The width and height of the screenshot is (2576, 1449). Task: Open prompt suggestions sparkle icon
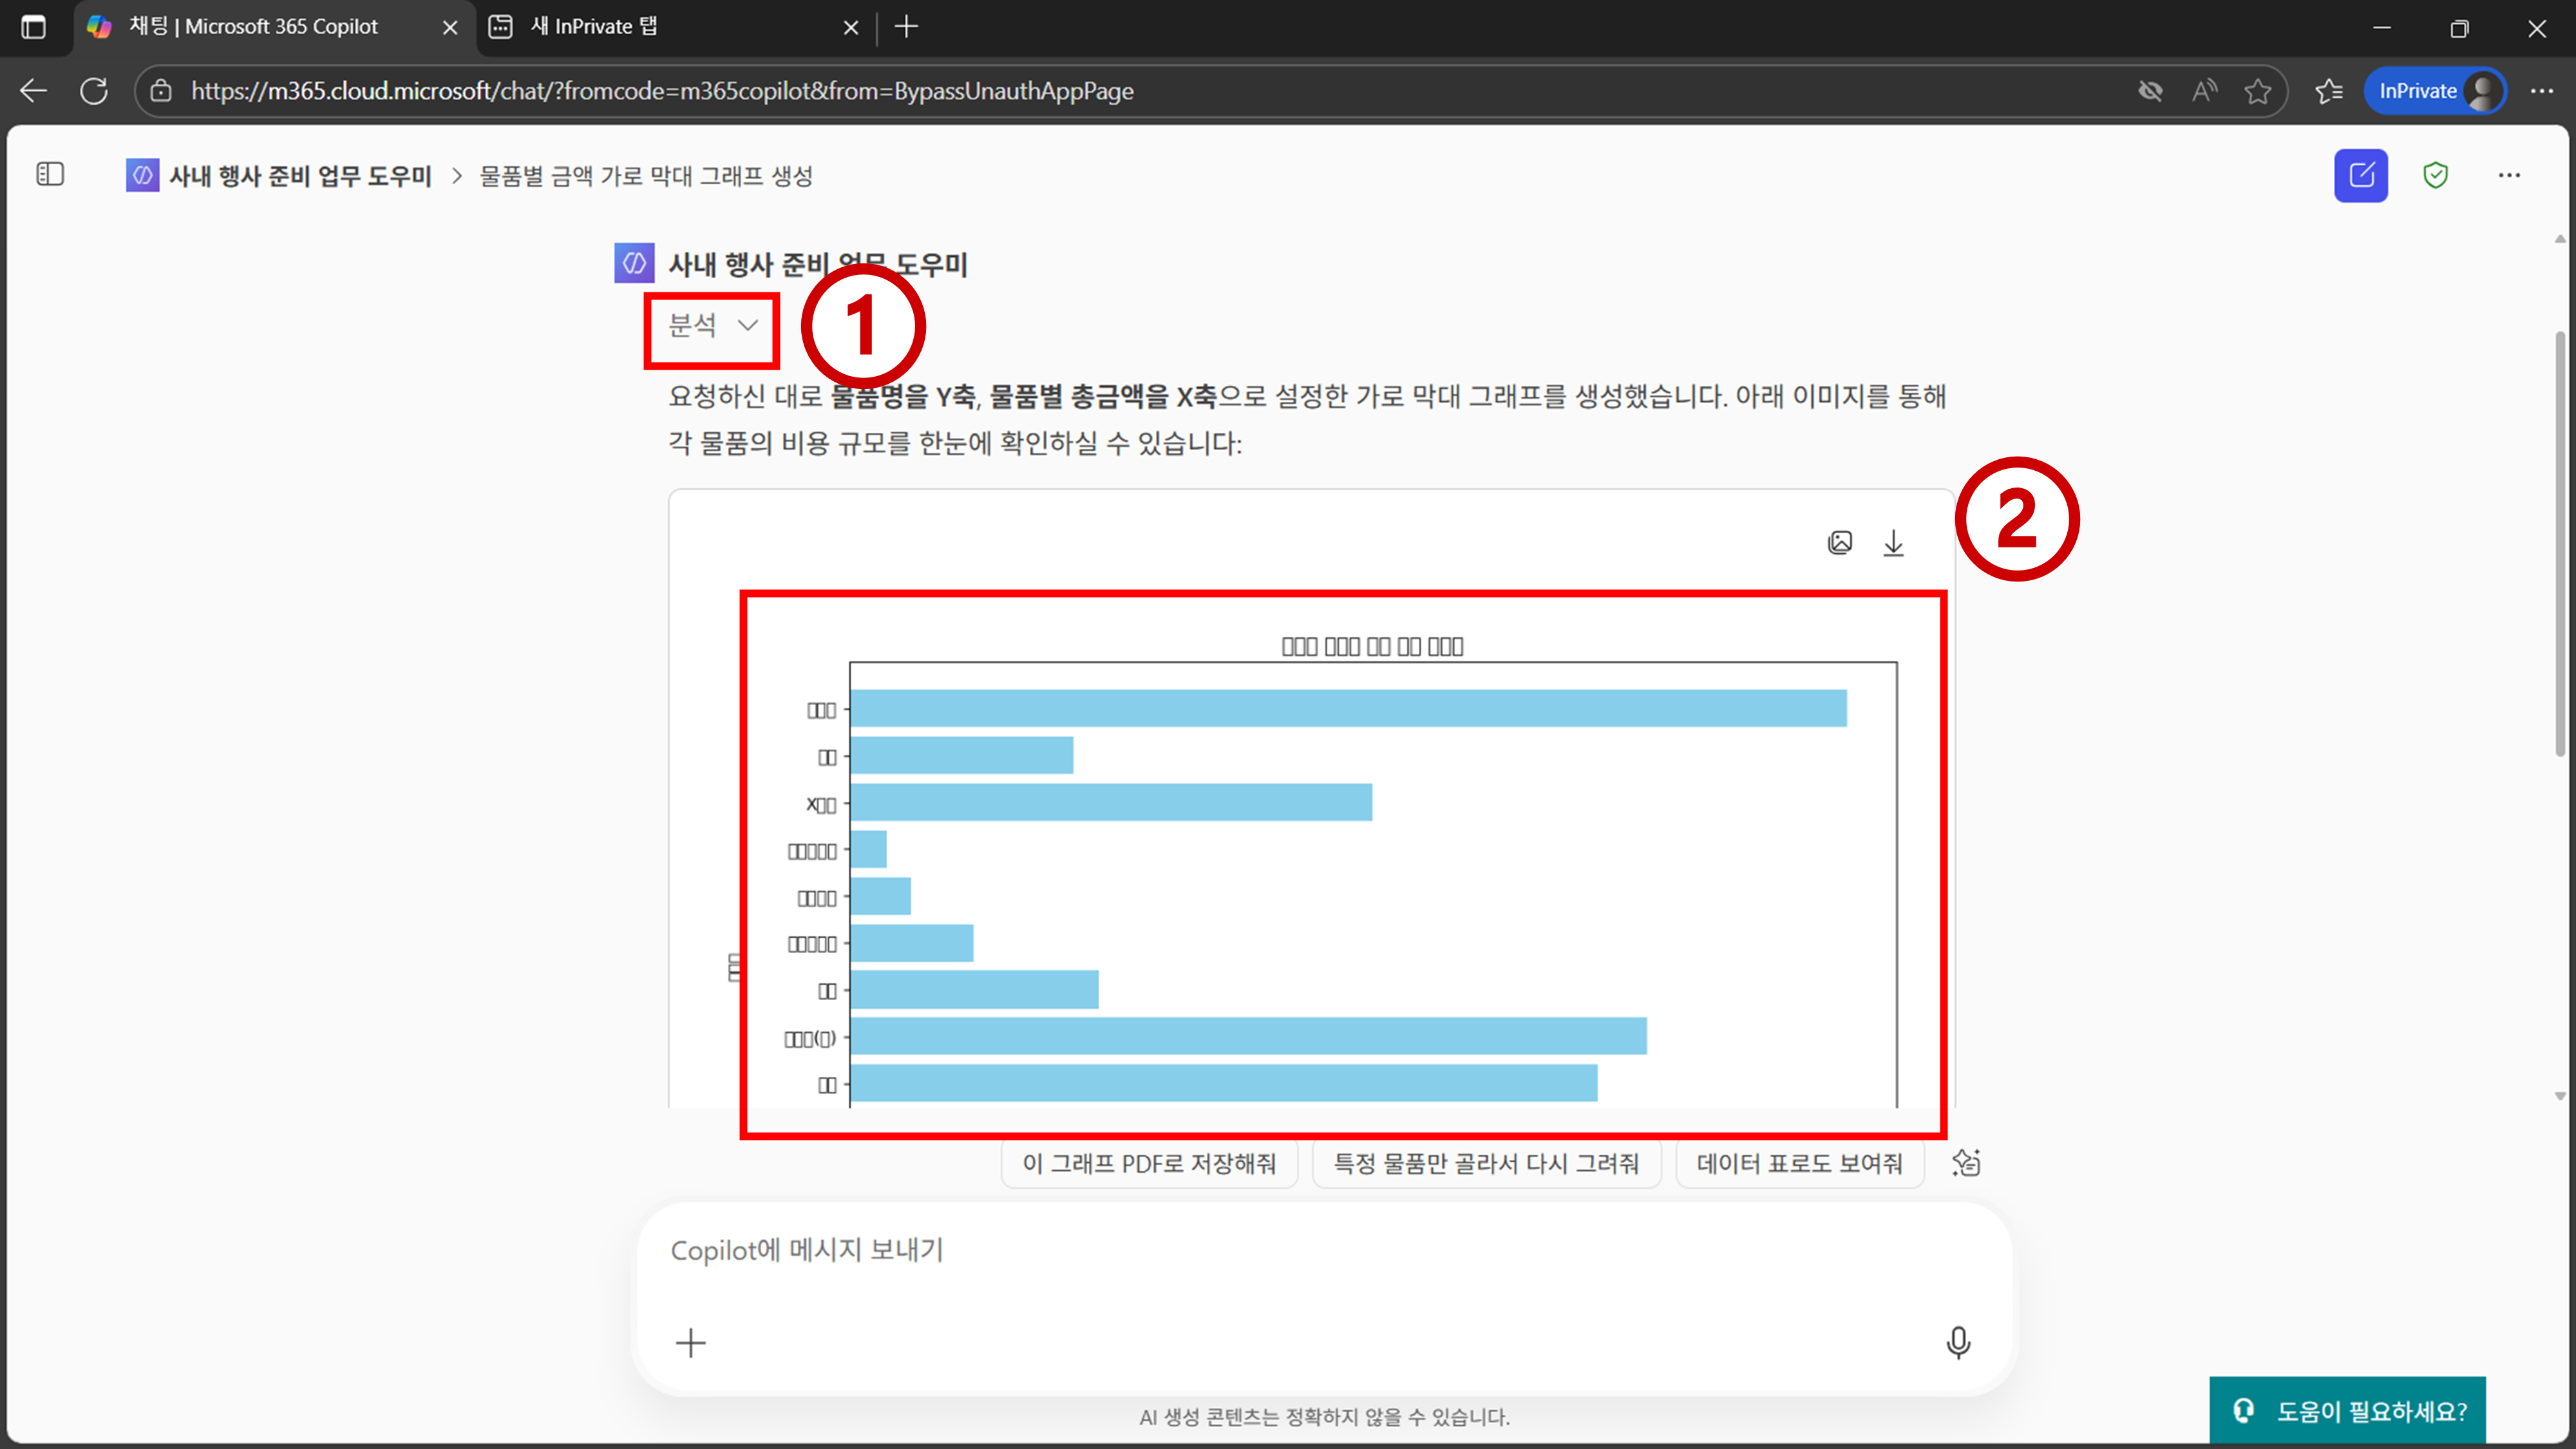(1965, 1163)
